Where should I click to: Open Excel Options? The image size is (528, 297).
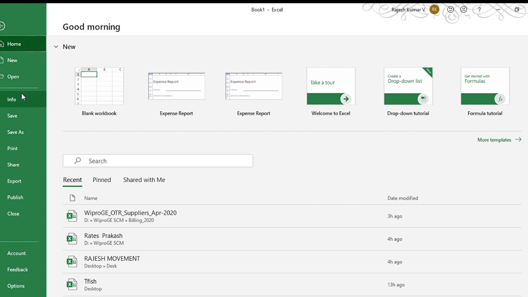tap(23, 286)
